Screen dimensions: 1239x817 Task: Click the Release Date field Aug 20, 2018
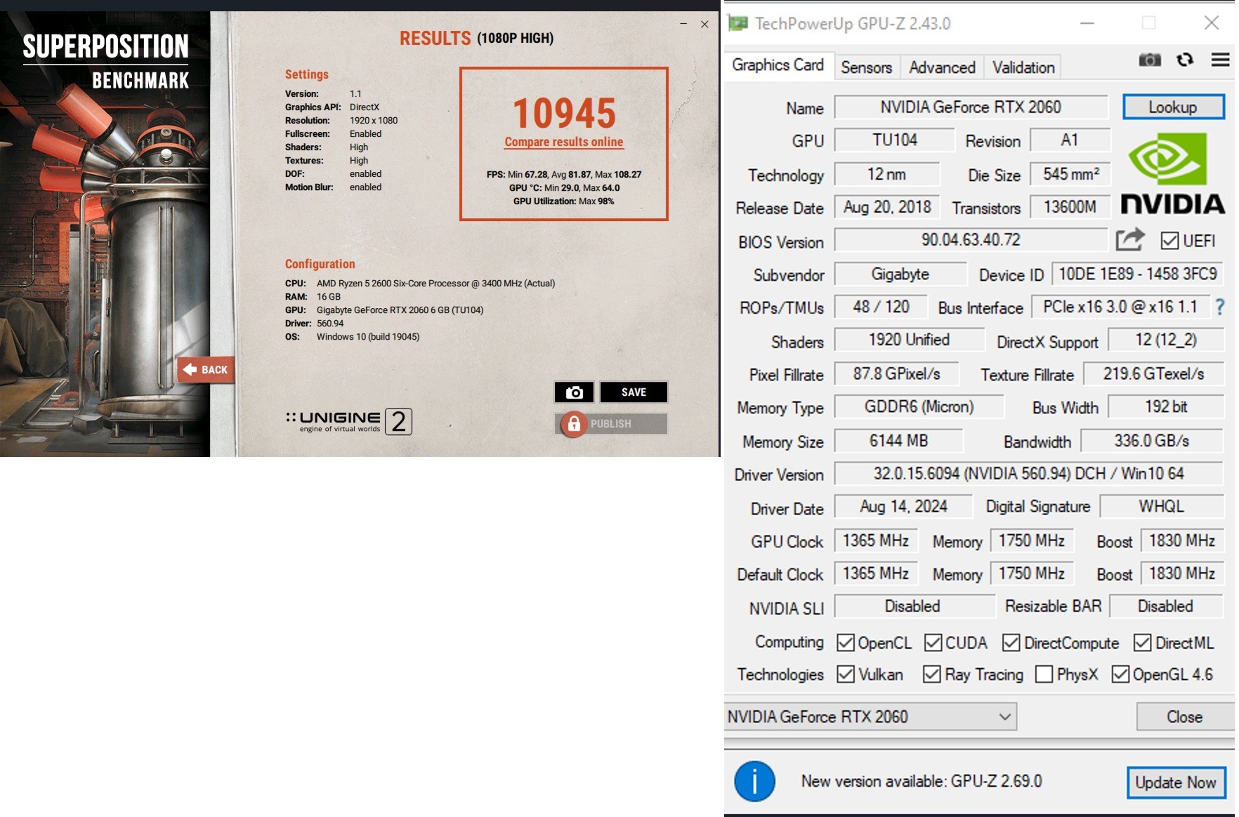tap(887, 207)
